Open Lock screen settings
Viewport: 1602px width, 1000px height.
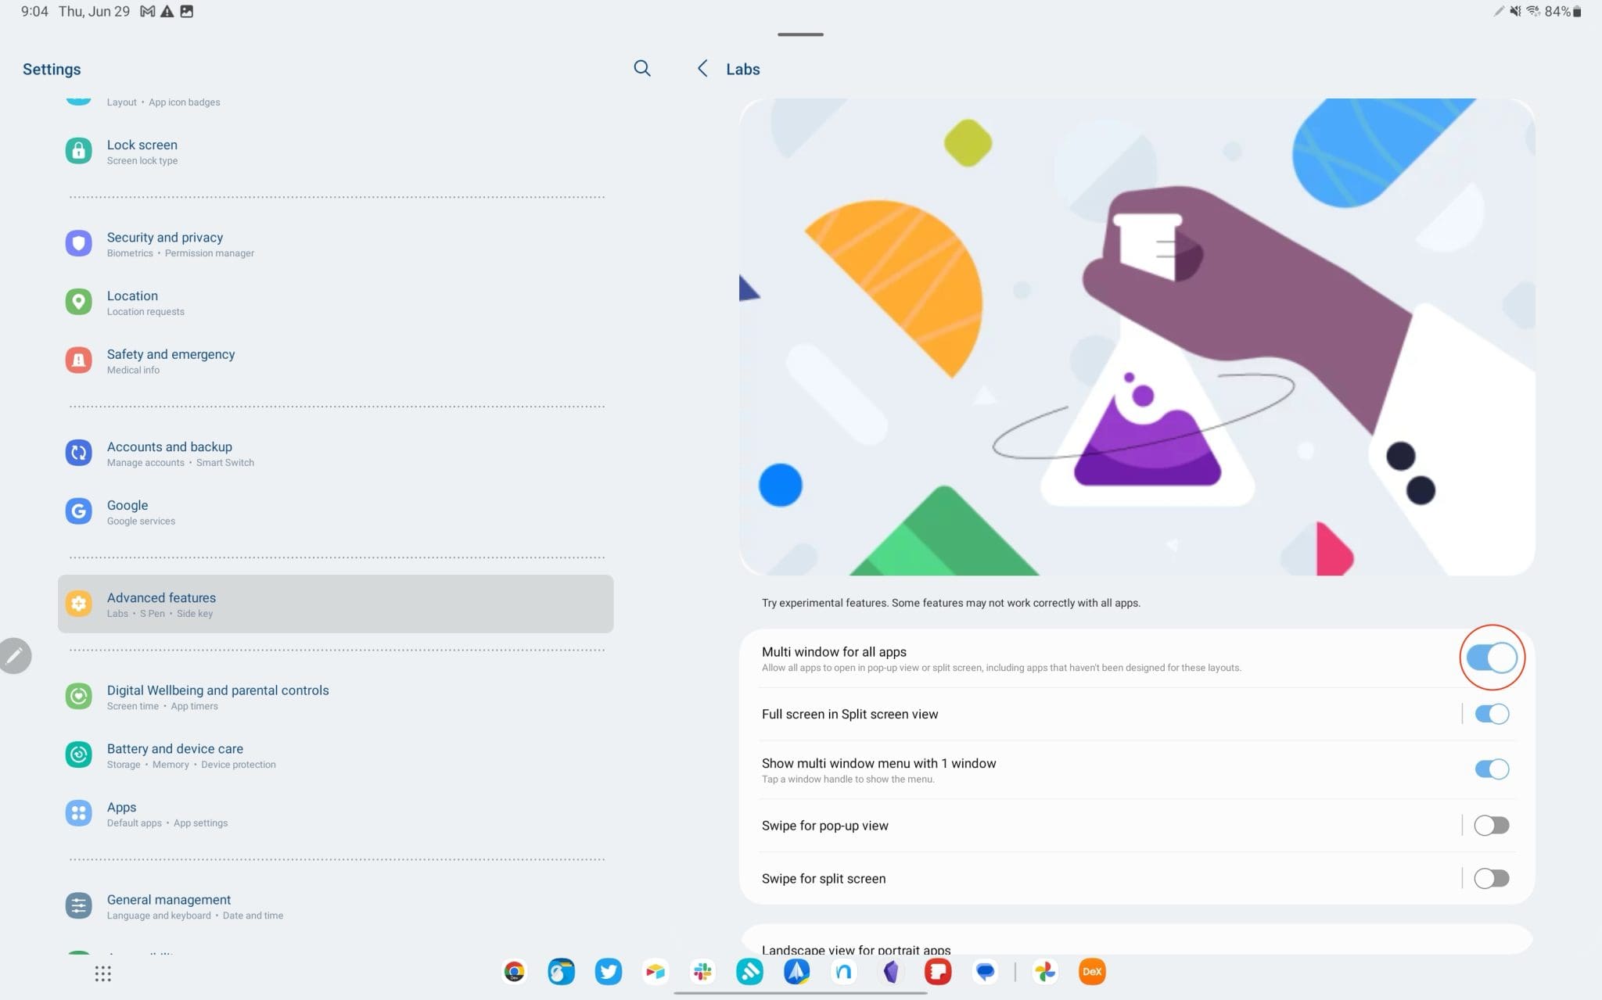[x=336, y=152]
